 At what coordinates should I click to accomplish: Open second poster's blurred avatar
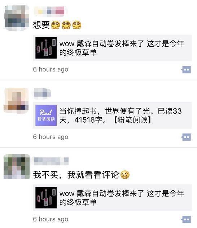pos(16,101)
